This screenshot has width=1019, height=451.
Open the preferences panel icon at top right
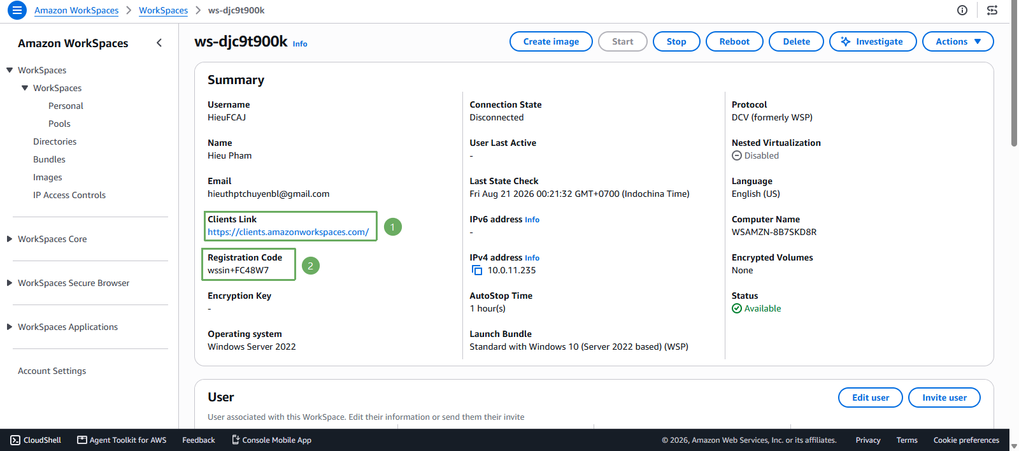(x=992, y=10)
